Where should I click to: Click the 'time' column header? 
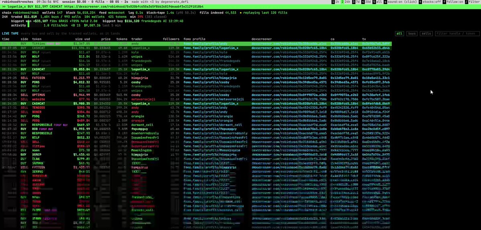pos(6,39)
